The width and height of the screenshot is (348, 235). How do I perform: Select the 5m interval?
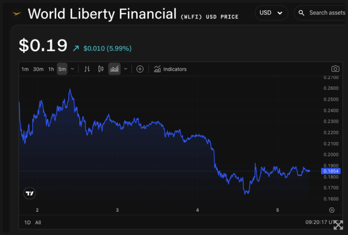pyautogui.click(x=62, y=69)
